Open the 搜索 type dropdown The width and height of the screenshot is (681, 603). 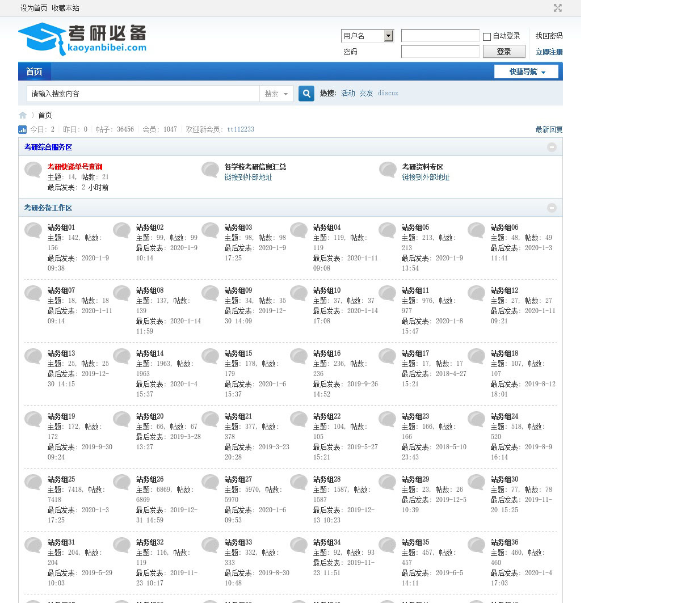276,94
